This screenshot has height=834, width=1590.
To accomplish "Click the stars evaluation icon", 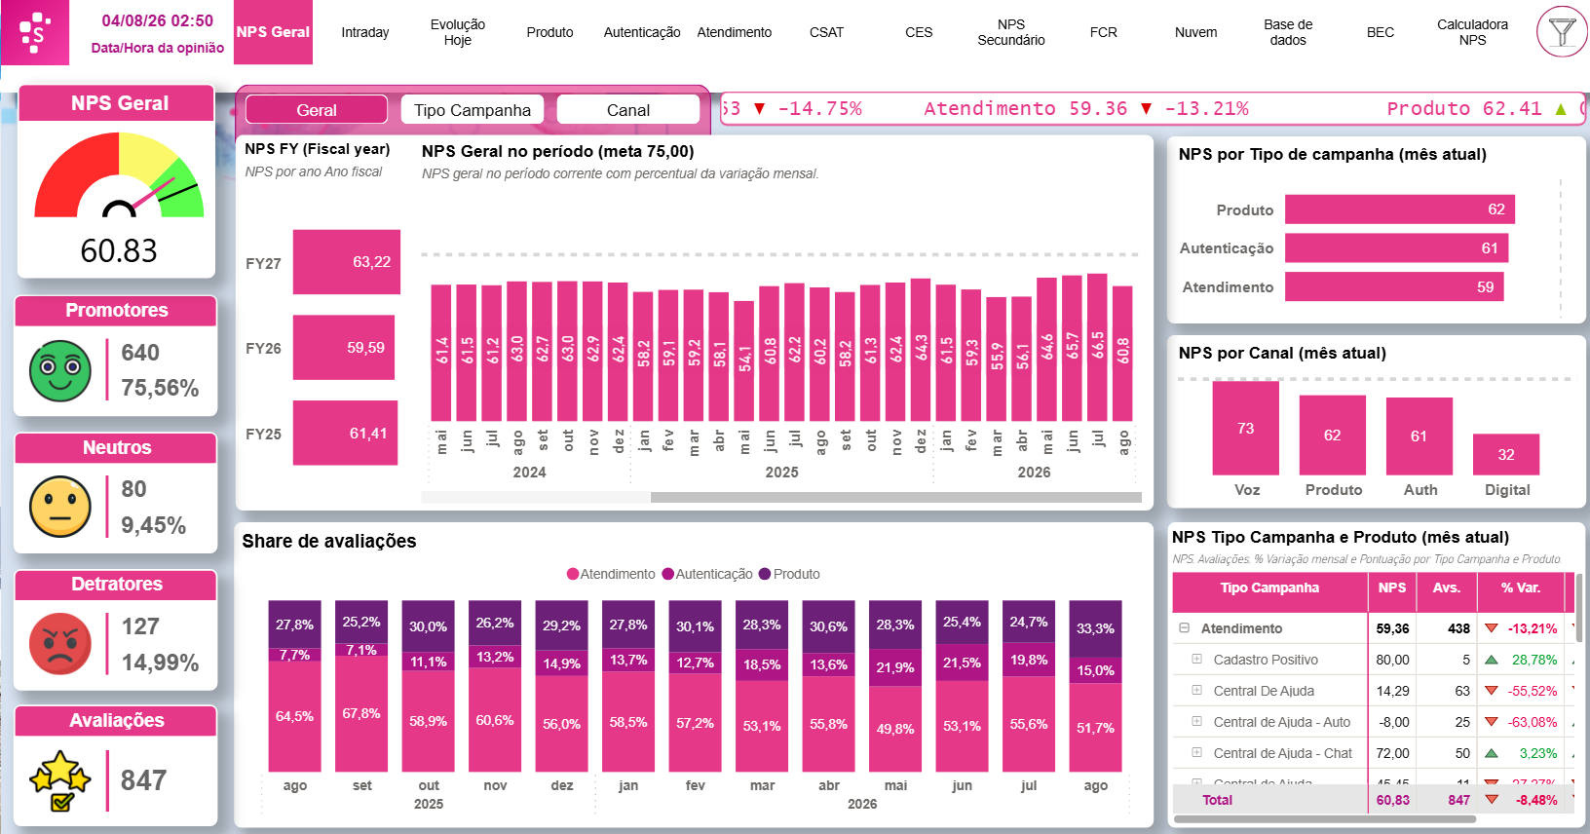I will (60, 780).
